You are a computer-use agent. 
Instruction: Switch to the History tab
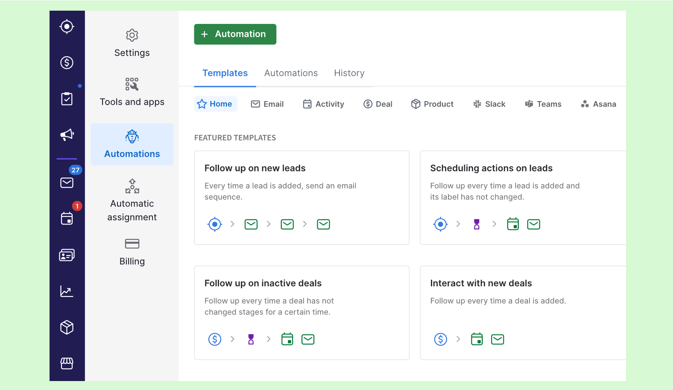pos(349,73)
